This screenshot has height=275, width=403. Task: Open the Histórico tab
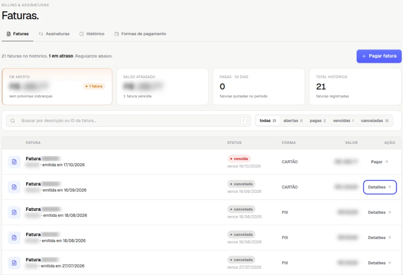92,34
